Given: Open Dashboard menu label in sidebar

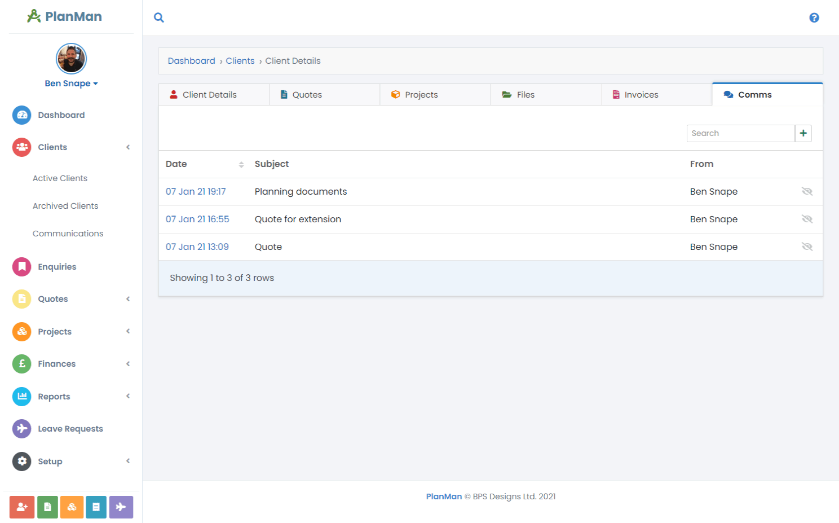Looking at the screenshot, I should coord(61,115).
